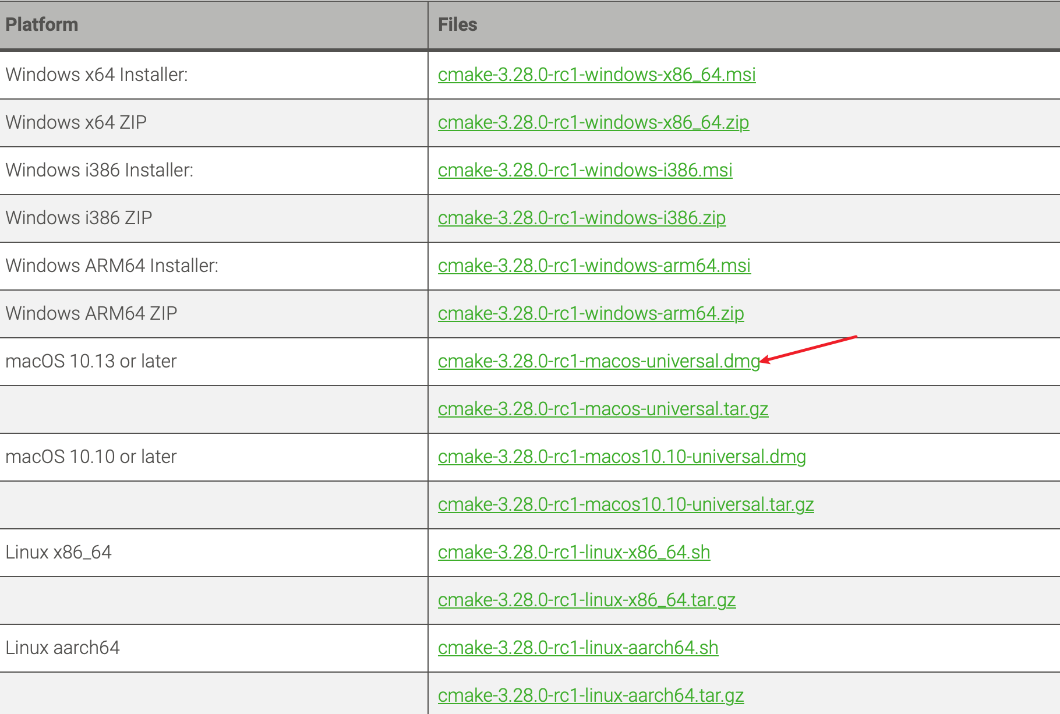Click 'macOS 10.13 or later' platform text

pos(91,361)
